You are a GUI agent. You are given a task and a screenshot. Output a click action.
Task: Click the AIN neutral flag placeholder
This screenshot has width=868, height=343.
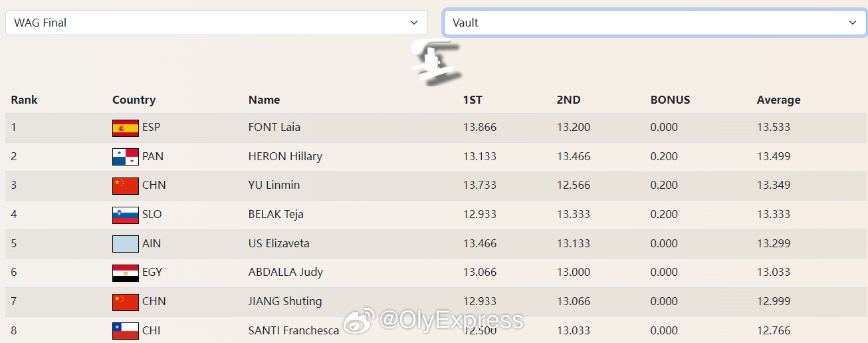[125, 243]
